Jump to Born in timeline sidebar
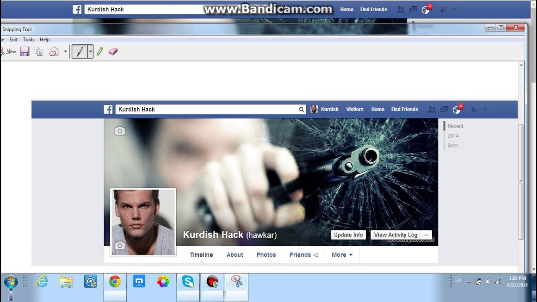Screen dimensions: 537x302 (x=453, y=146)
